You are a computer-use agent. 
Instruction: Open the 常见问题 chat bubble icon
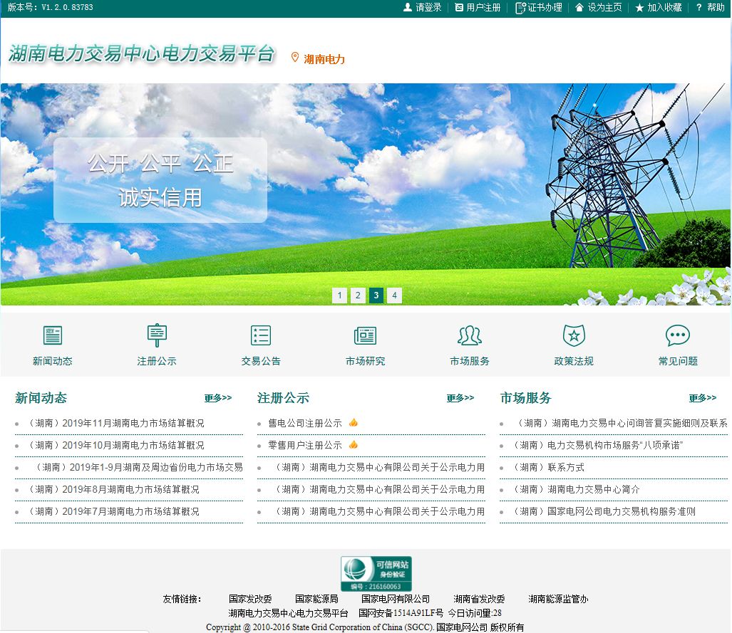point(678,335)
